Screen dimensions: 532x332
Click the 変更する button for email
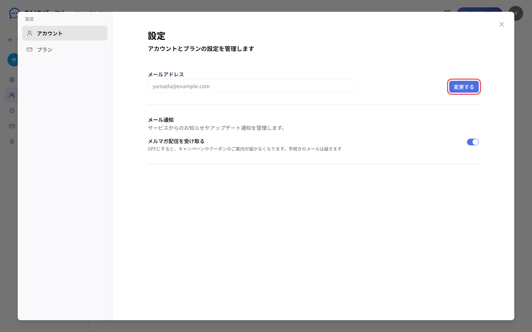464,87
